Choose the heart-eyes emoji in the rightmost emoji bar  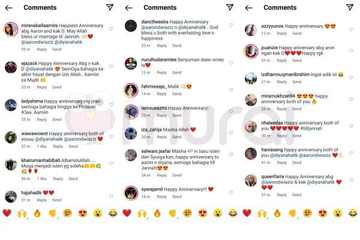tap(323, 213)
